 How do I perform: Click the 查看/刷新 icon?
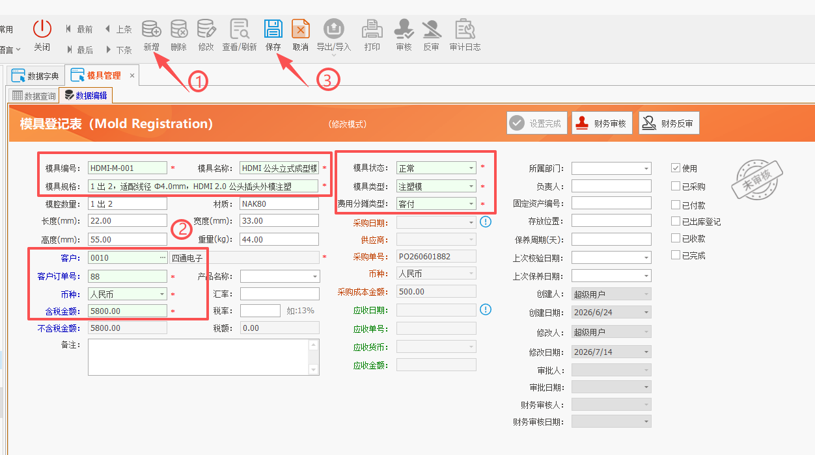pos(240,29)
